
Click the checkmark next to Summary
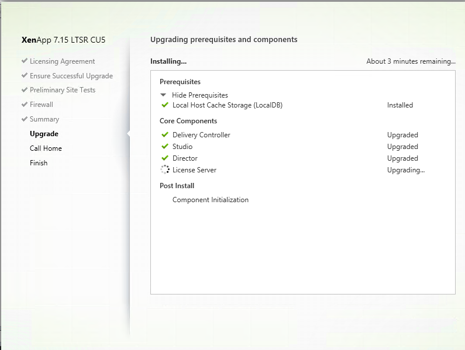[x=25, y=119]
